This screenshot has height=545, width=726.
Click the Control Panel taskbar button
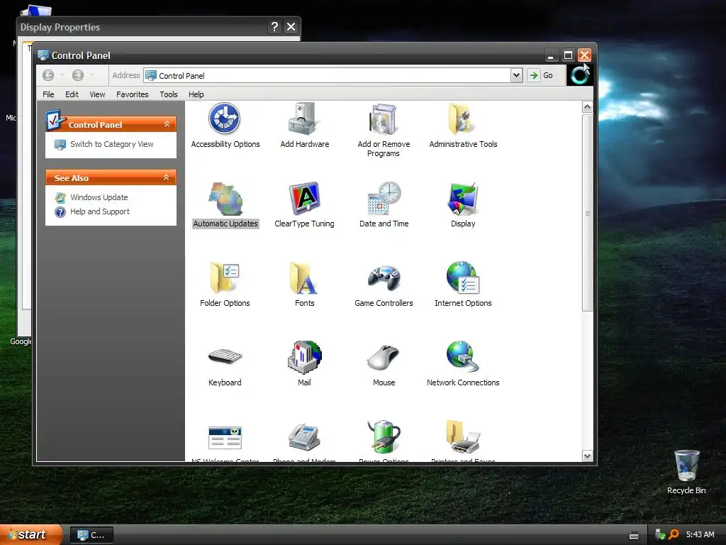pyautogui.click(x=91, y=535)
